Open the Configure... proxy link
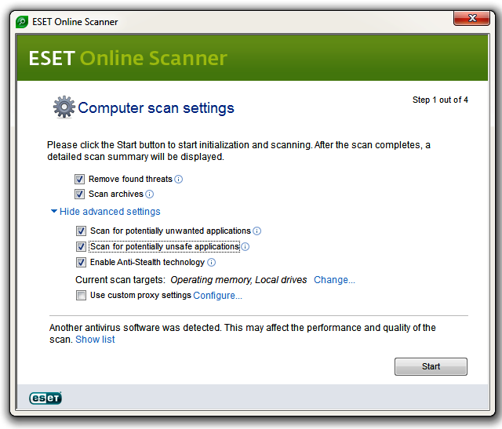502x429 pixels. coord(217,296)
